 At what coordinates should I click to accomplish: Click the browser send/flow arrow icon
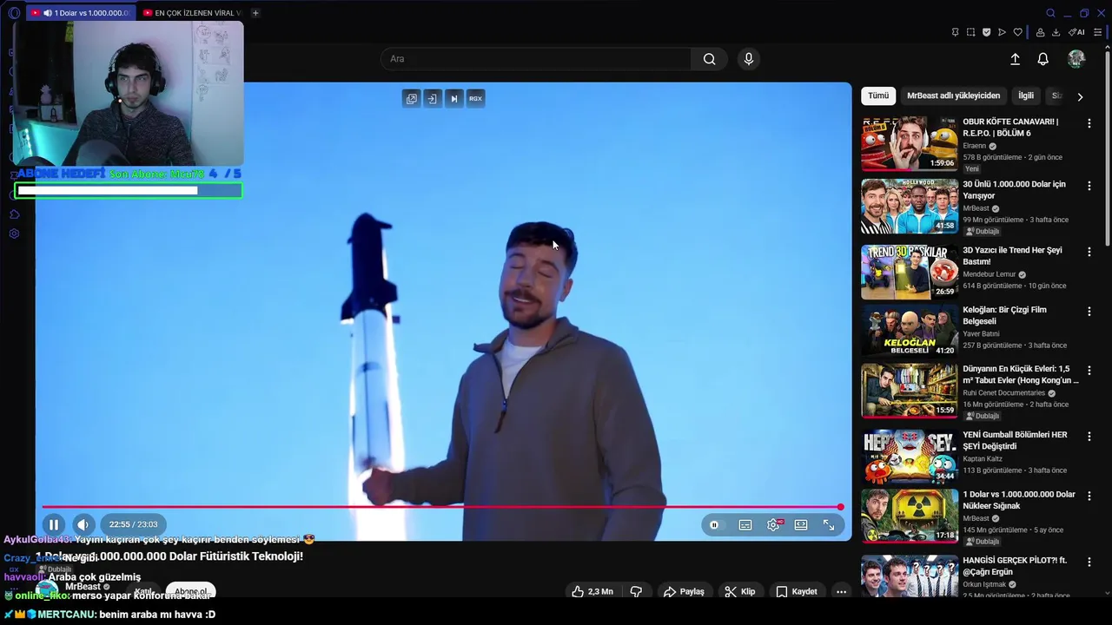[1002, 32]
